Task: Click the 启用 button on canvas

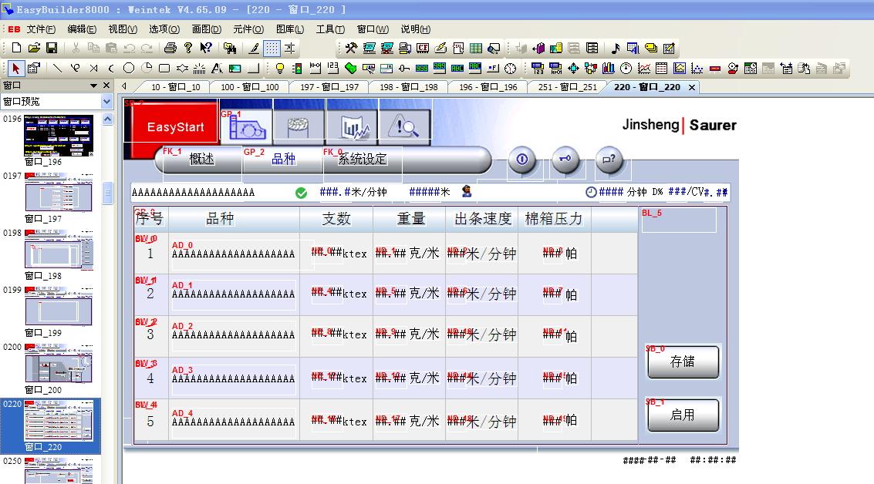Action: pyautogui.click(x=683, y=415)
